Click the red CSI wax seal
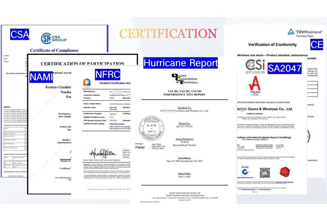Viewport: 327px width, 214px height. pos(285,172)
